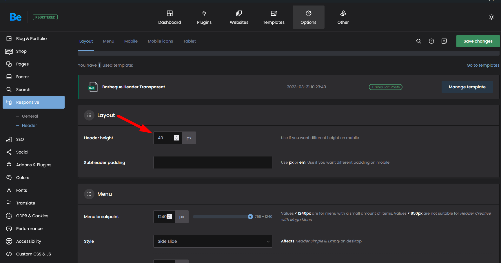Select Header sub-item under Responsive
Screen dimensions: 501x263
pos(29,125)
